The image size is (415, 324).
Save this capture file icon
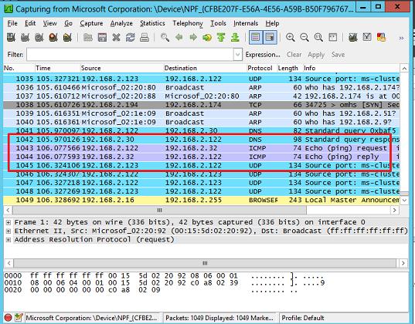(102, 38)
